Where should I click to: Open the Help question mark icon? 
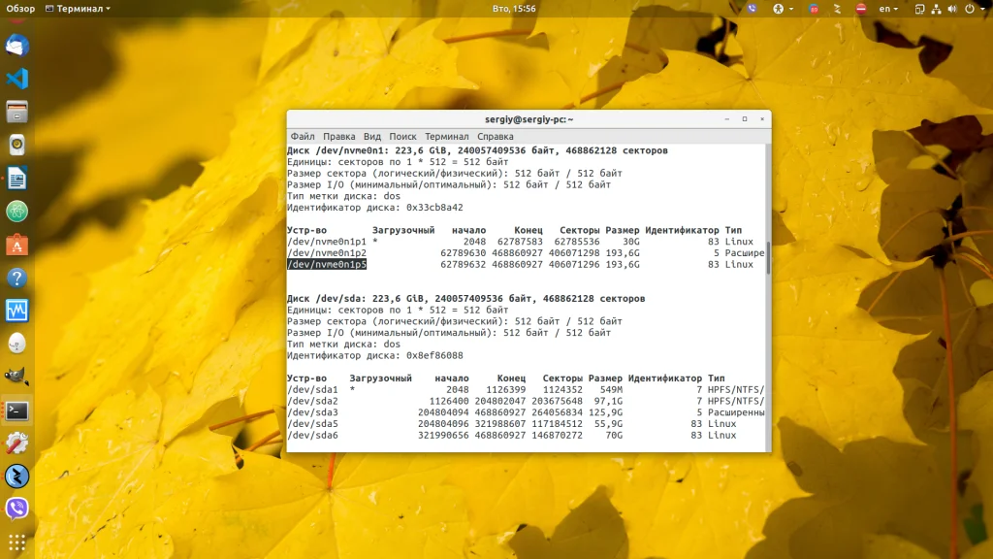pyautogui.click(x=17, y=278)
